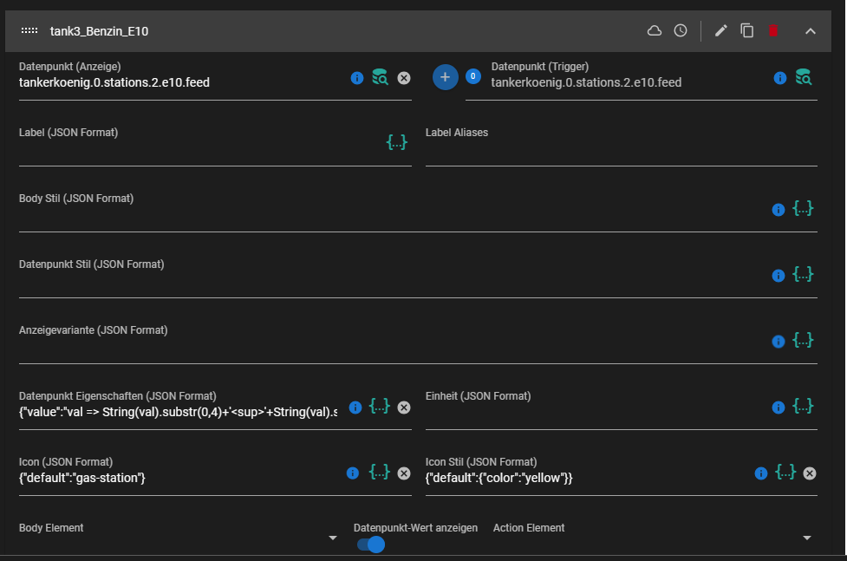
Task: Open the Body Element dropdown
Action: (x=332, y=538)
